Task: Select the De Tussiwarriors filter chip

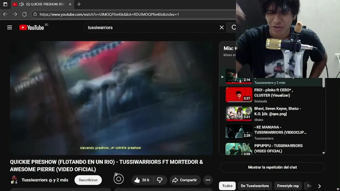Action: pyautogui.click(x=255, y=186)
